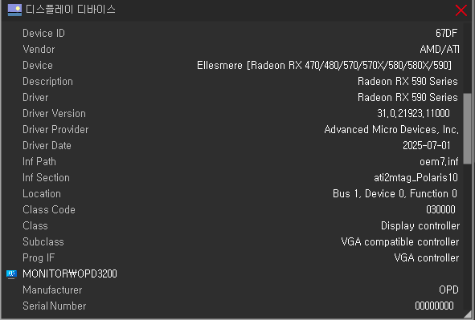Click the Serial Number 00000000 value

434,306
